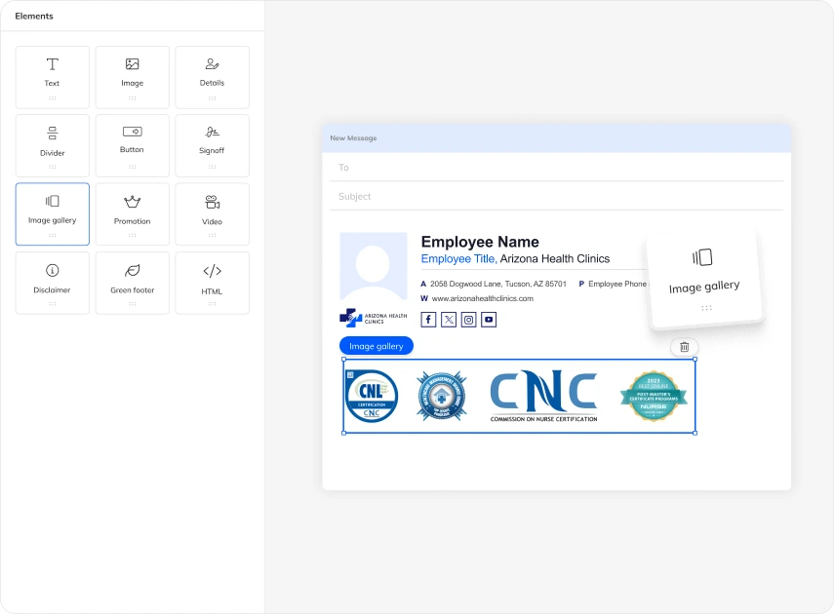Select the Text element tile
Image resolution: width=834 pixels, height=614 pixels.
pyautogui.click(x=52, y=77)
